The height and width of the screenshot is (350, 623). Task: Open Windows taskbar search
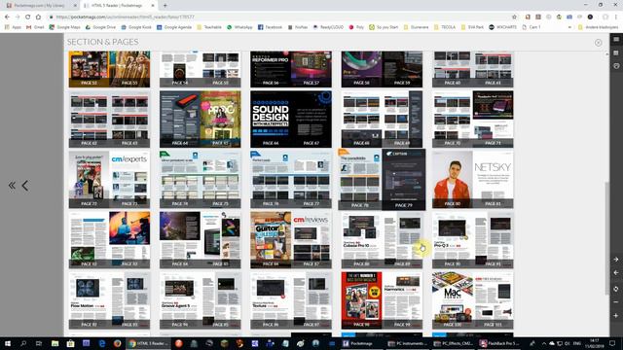23,343
